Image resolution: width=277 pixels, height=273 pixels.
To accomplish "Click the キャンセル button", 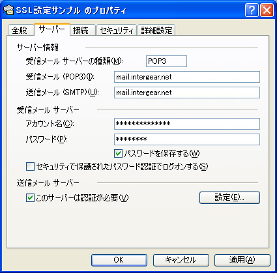I will (x=181, y=260).
